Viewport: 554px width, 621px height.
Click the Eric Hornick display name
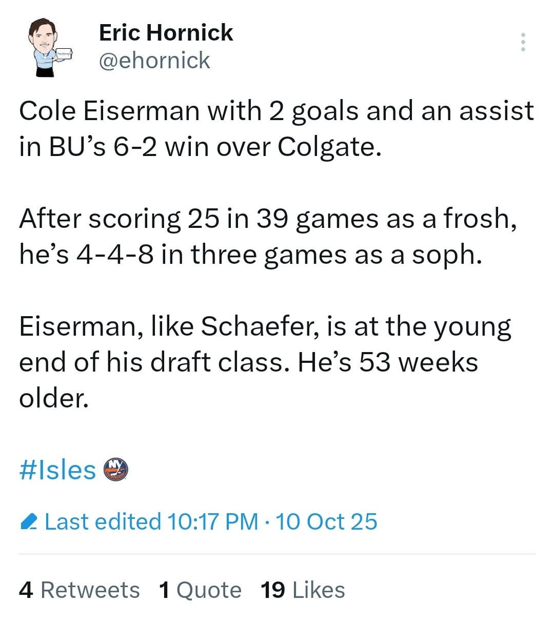coord(166,33)
